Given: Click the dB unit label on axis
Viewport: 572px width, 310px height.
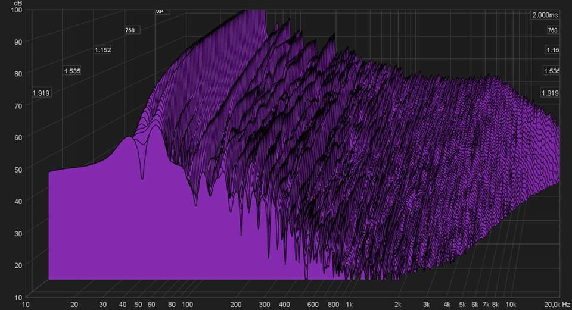Looking at the screenshot, I should 18,4.
